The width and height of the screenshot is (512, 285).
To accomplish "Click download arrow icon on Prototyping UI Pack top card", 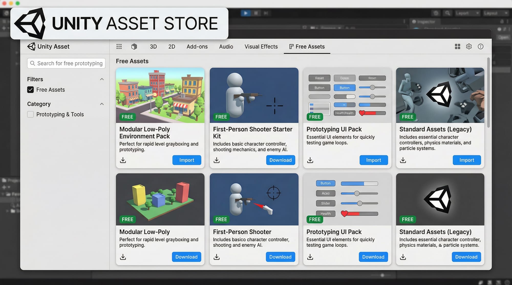I will tap(310, 160).
